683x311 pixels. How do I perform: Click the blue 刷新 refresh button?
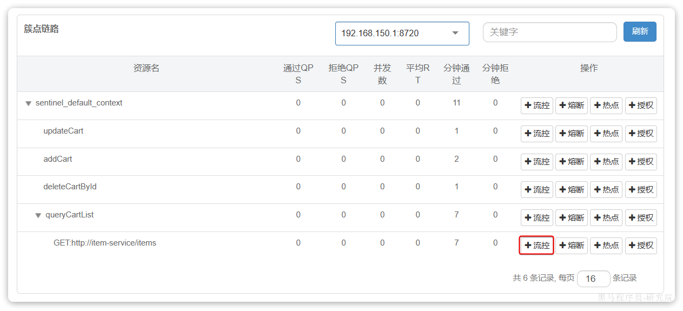pos(640,31)
